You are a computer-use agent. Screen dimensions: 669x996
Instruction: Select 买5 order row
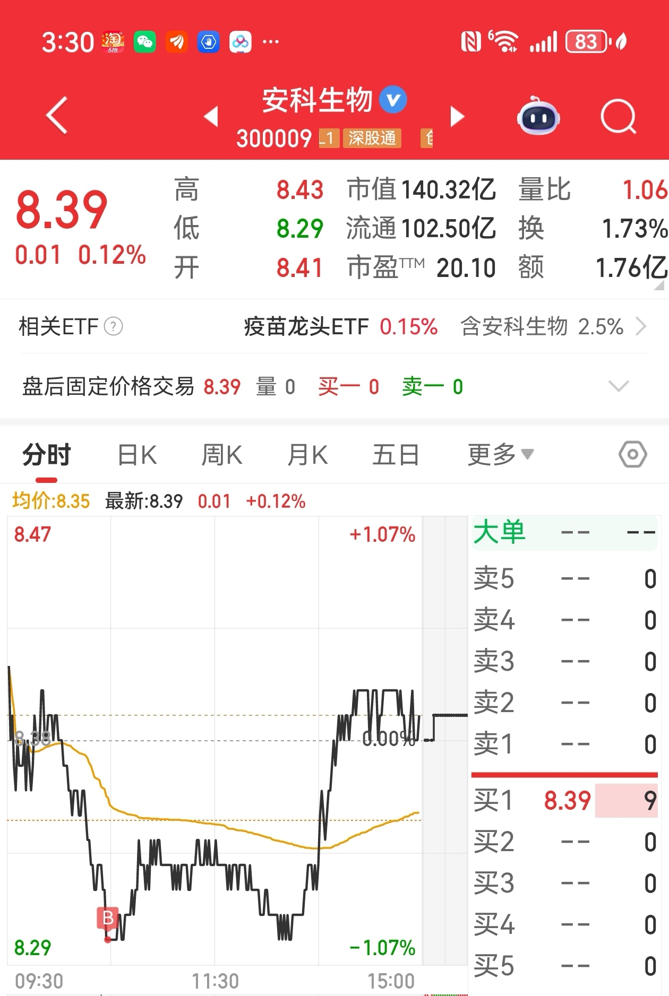tap(565, 966)
